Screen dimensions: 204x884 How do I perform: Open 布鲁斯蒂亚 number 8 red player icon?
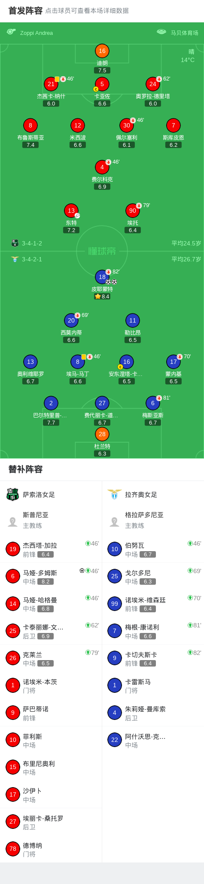pyautogui.click(x=30, y=125)
